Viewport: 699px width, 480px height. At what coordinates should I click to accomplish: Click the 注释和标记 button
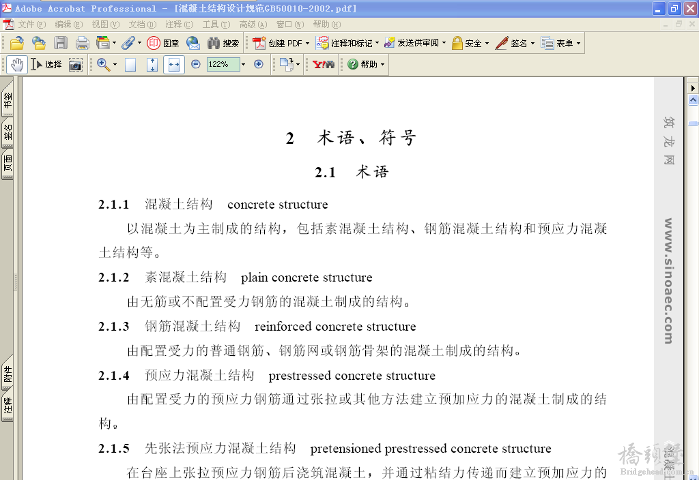pos(344,43)
